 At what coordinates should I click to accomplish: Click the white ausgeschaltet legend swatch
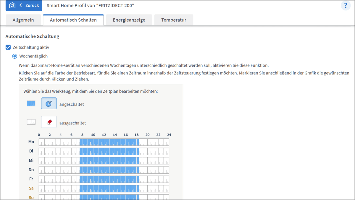click(31, 122)
